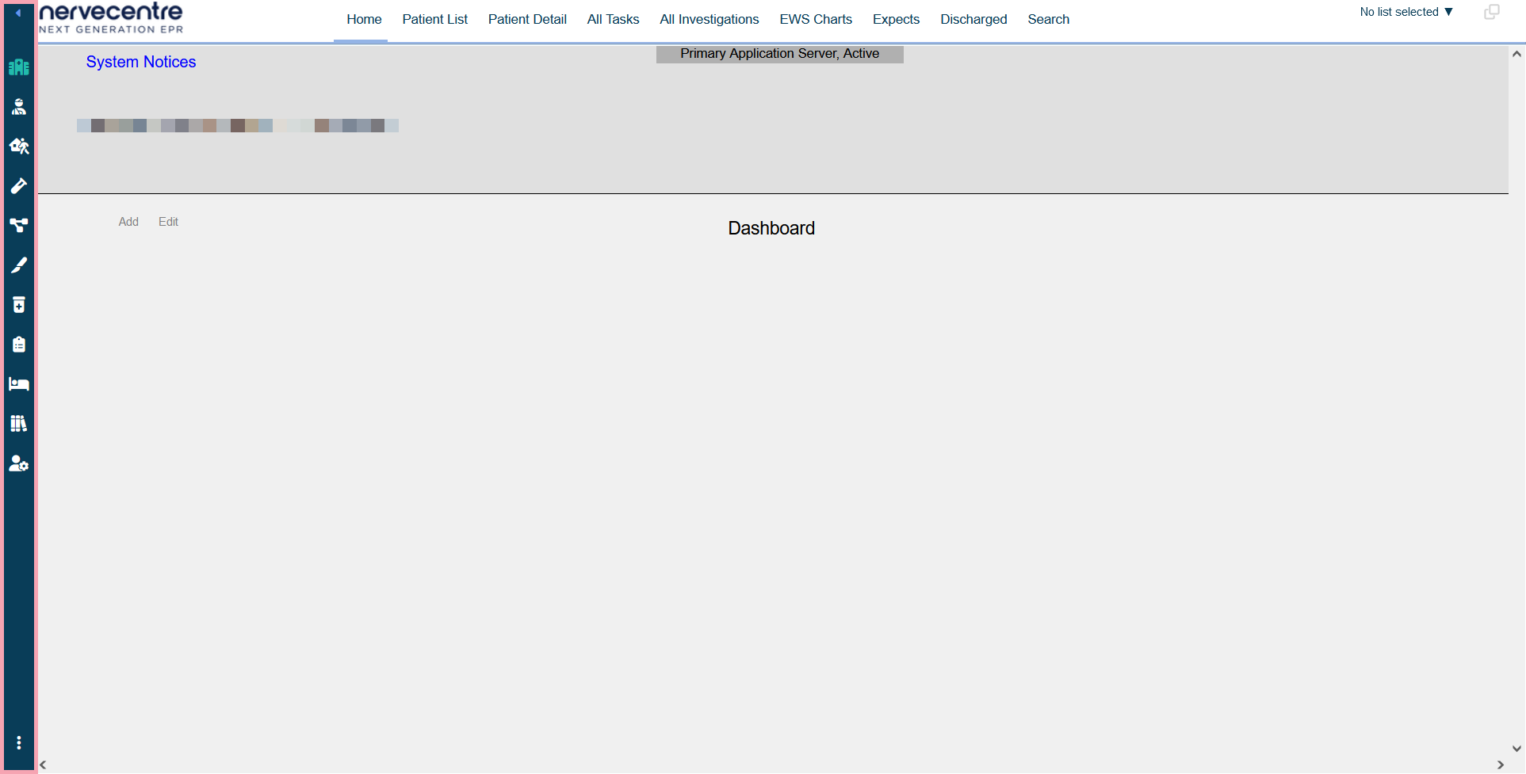
Task: Select the hospital bed sidebar icon
Action: [x=19, y=384]
